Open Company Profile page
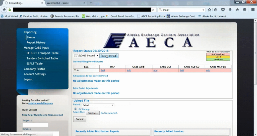This screenshot has height=136, width=257. (35, 69)
